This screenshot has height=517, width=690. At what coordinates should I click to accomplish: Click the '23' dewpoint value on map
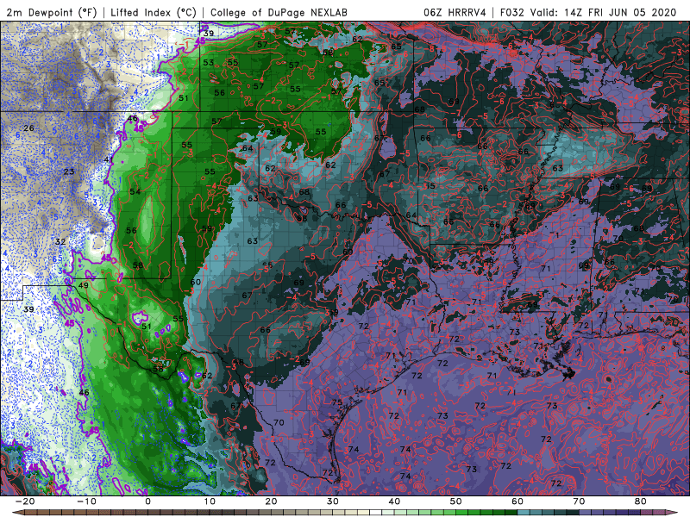click(x=69, y=171)
